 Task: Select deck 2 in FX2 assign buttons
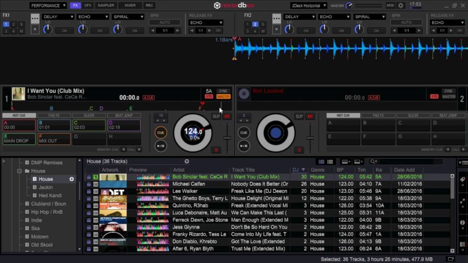click(x=255, y=24)
